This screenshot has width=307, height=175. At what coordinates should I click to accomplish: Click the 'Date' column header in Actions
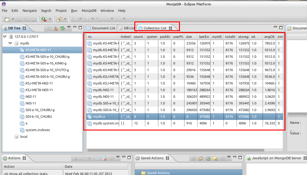95,167
